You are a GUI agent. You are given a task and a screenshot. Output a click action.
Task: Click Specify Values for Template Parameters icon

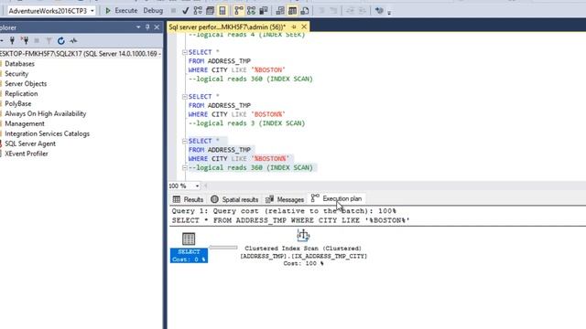(x=379, y=11)
